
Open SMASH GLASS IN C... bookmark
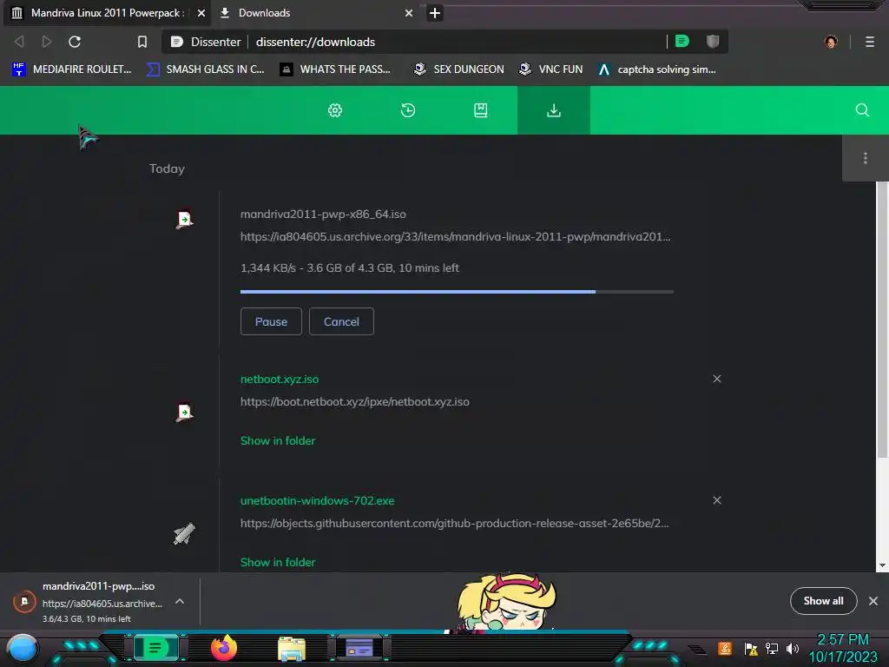click(206, 69)
